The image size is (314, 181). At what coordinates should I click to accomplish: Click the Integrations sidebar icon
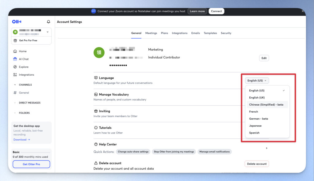[x=15, y=75]
